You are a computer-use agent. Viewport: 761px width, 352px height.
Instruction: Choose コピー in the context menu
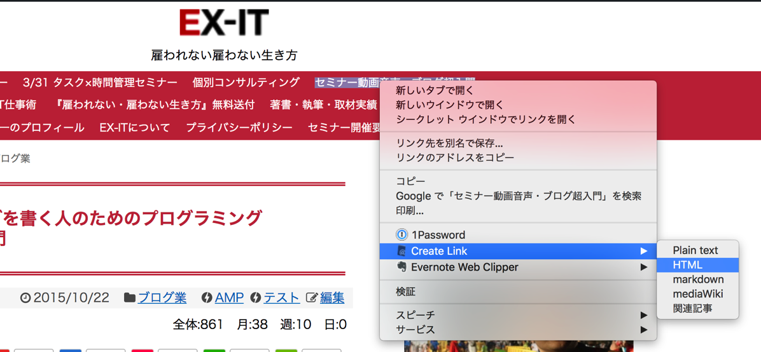(x=518, y=181)
